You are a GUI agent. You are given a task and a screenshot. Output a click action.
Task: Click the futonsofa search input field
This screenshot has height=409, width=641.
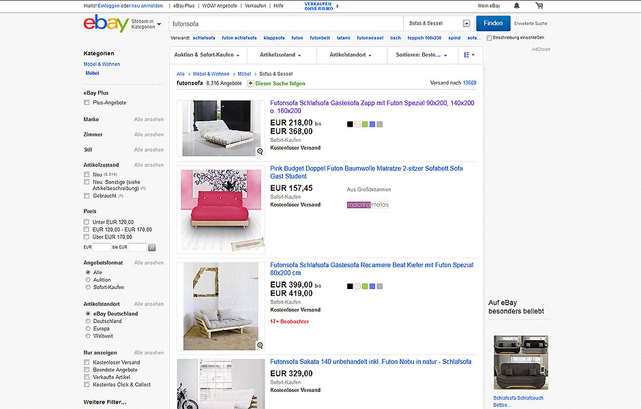point(286,24)
